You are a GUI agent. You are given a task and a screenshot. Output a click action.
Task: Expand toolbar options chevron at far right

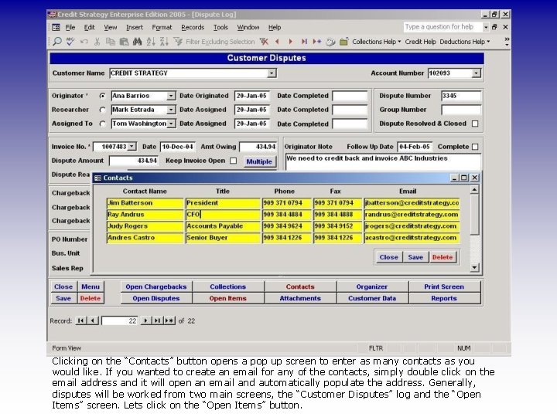coord(507,42)
